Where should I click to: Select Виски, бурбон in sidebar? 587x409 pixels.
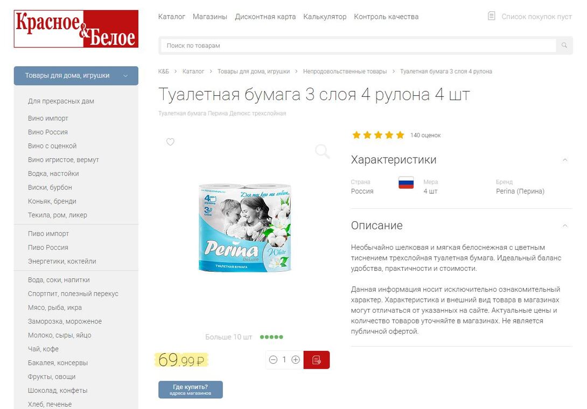click(50, 187)
